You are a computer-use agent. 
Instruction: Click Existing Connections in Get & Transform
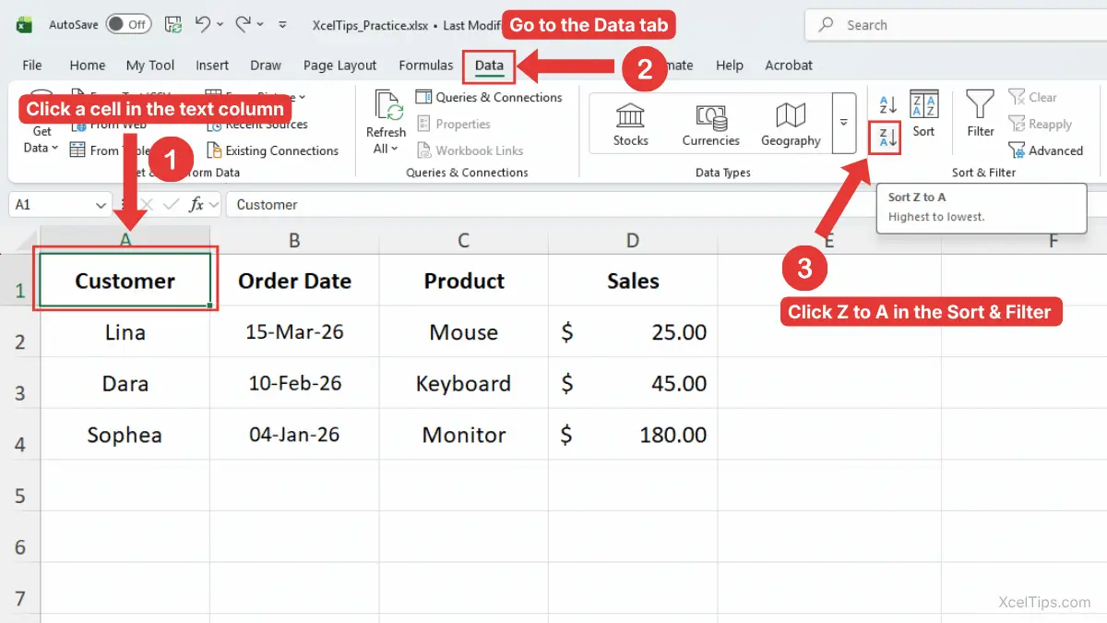(272, 150)
